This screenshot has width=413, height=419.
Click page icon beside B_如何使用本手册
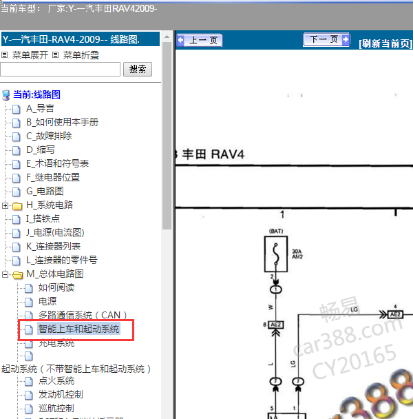[17, 123]
